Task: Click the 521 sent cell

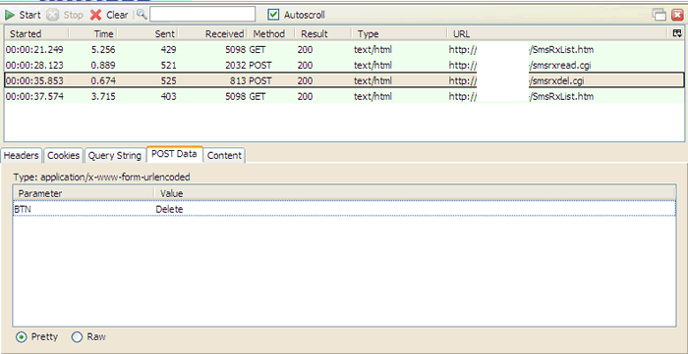Action: tap(168, 65)
